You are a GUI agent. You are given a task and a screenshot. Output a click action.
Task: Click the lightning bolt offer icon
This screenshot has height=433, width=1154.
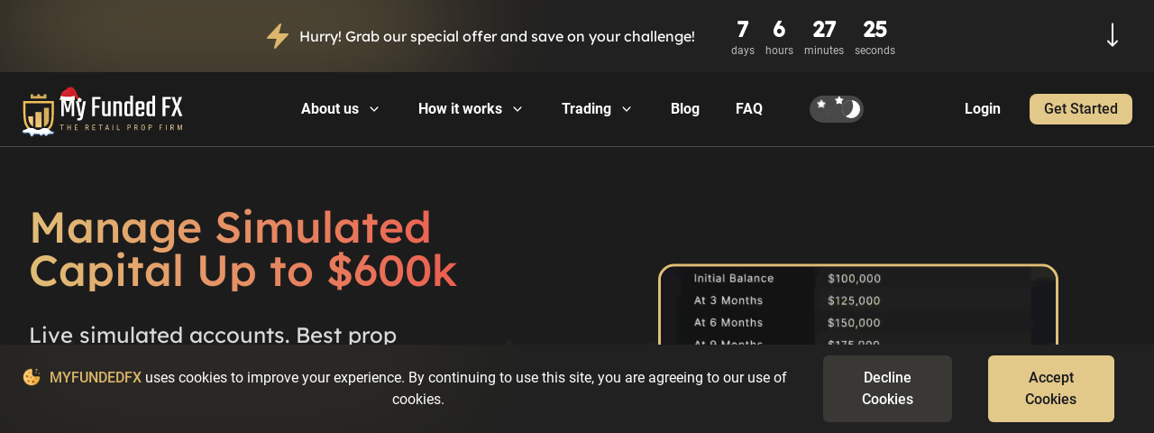(278, 36)
